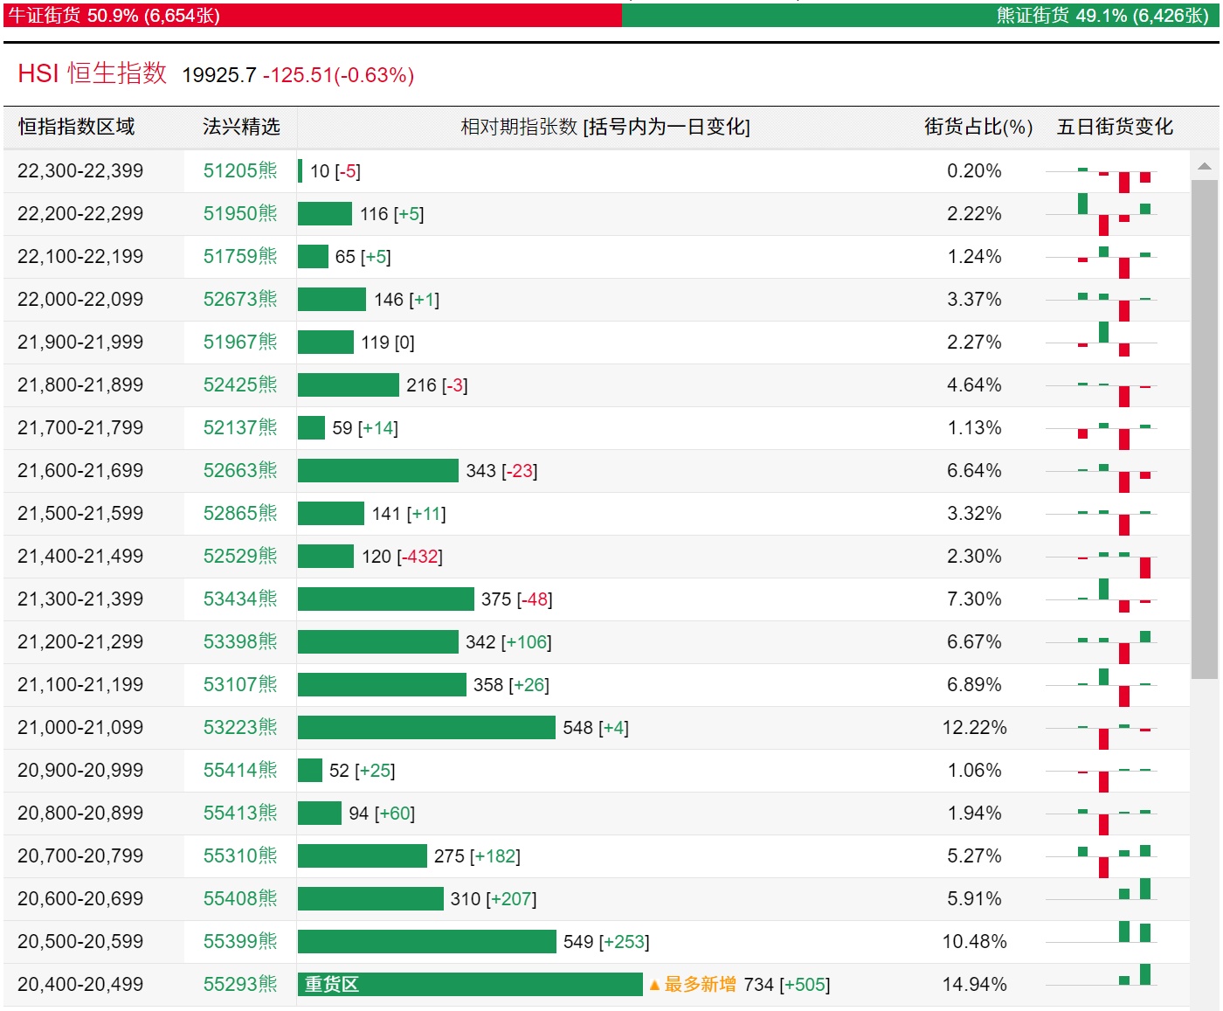Click the scrollbar up arrow
The height and width of the screenshot is (1011, 1223).
click(1205, 166)
